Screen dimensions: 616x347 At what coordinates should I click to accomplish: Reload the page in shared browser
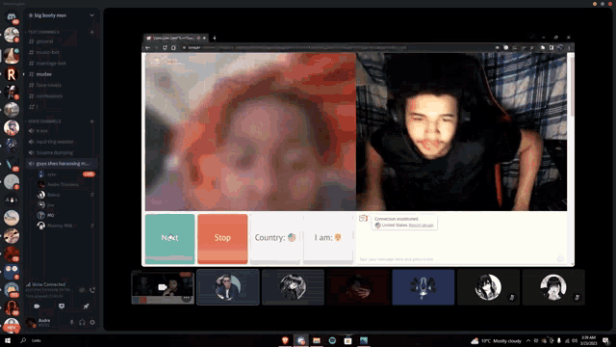coord(165,47)
